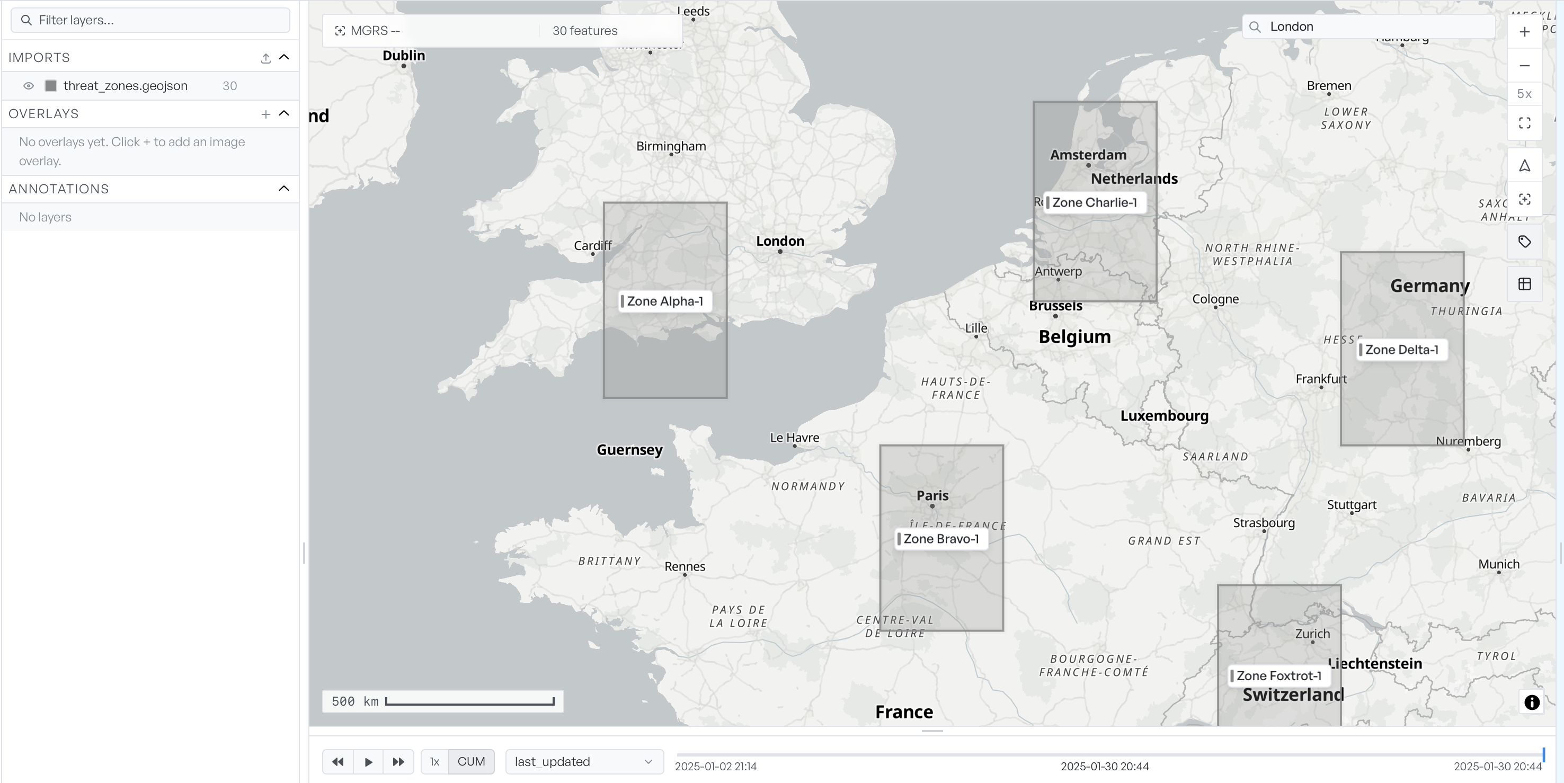1564x783 pixels.
Task: Click the 2025-01-02 21:14 start timestamp
Action: coord(716,767)
